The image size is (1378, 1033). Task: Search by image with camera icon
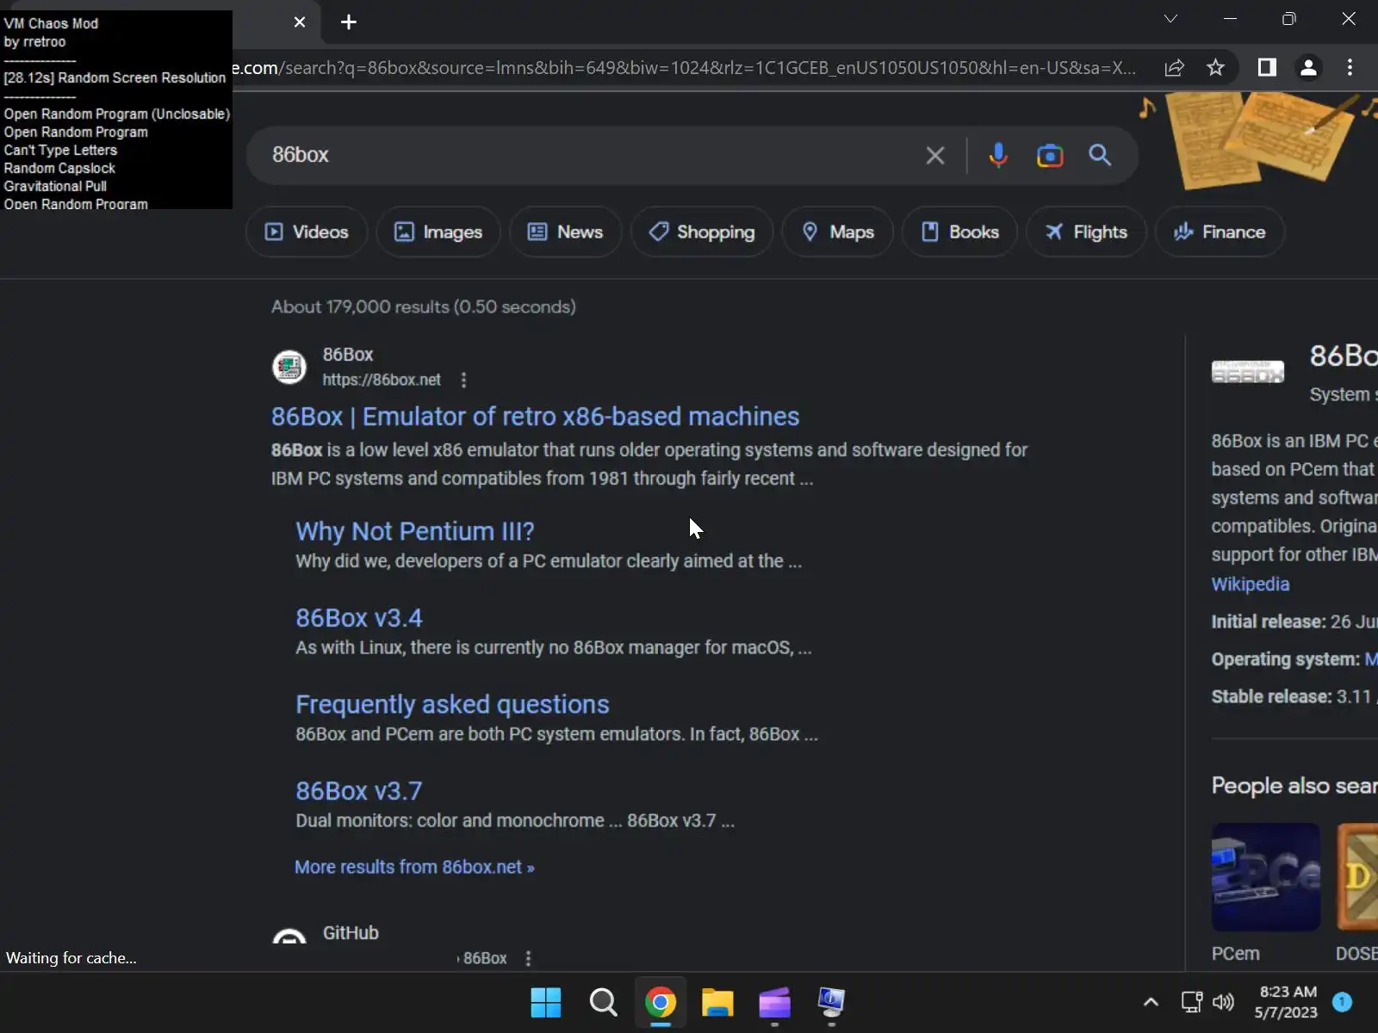(1050, 155)
